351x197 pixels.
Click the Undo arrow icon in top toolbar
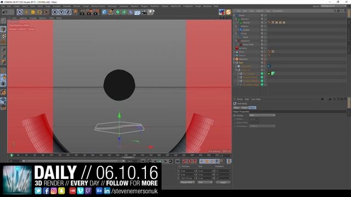pos(5,12)
